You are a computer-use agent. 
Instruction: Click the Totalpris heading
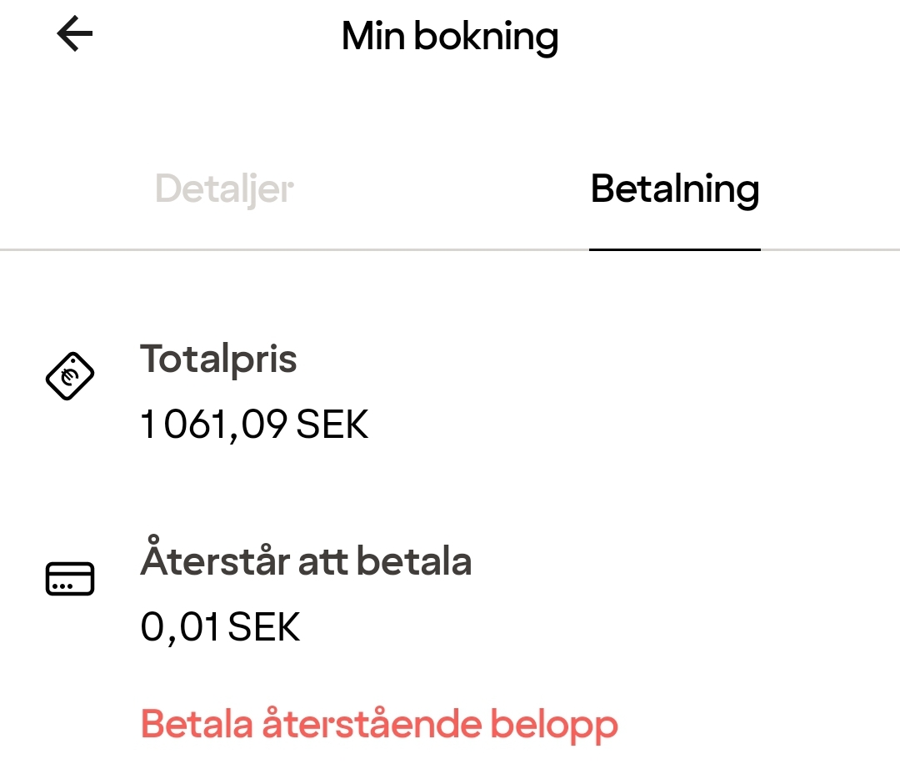218,359
